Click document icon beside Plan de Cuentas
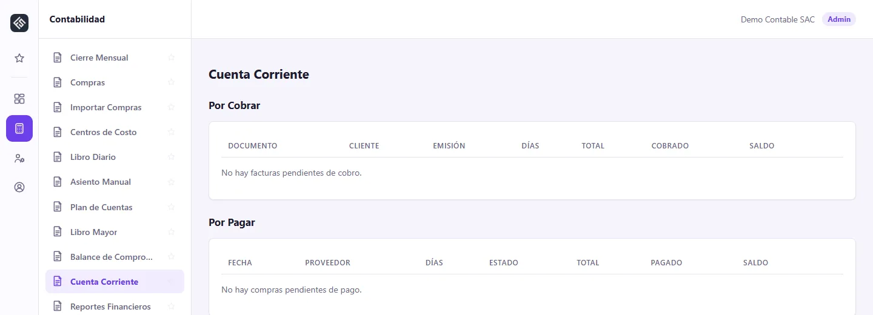 (x=58, y=207)
